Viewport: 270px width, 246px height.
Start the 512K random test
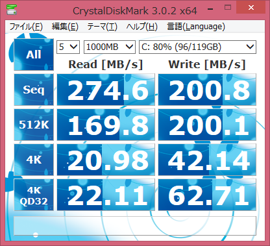click(x=34, y=125)
